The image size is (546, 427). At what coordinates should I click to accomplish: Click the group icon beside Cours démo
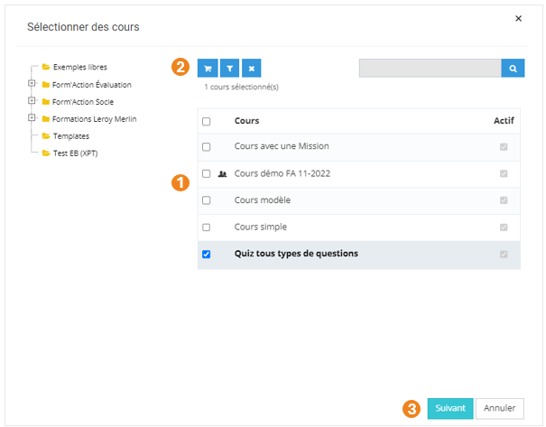tap(222, 173)
